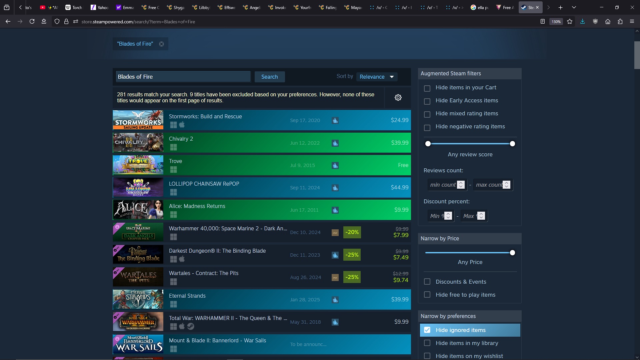Open search preferences gear icon
This screenshot has width=640, height=360.
[398, 98]
